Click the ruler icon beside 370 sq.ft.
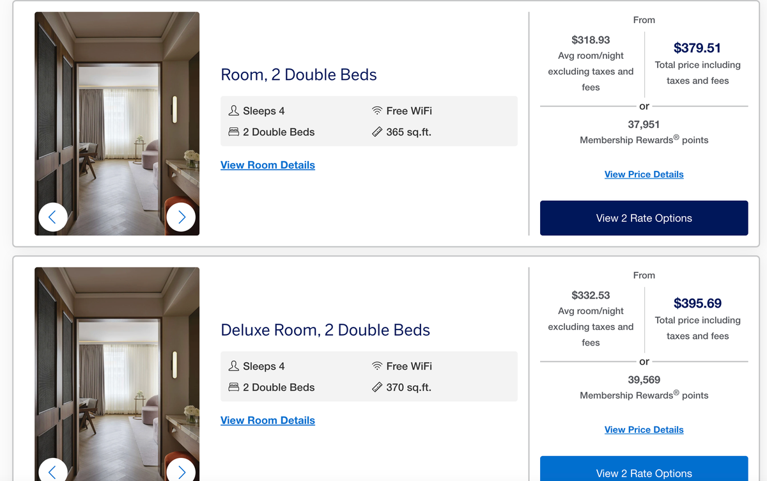The image size is (767, 481). point(378,388)
